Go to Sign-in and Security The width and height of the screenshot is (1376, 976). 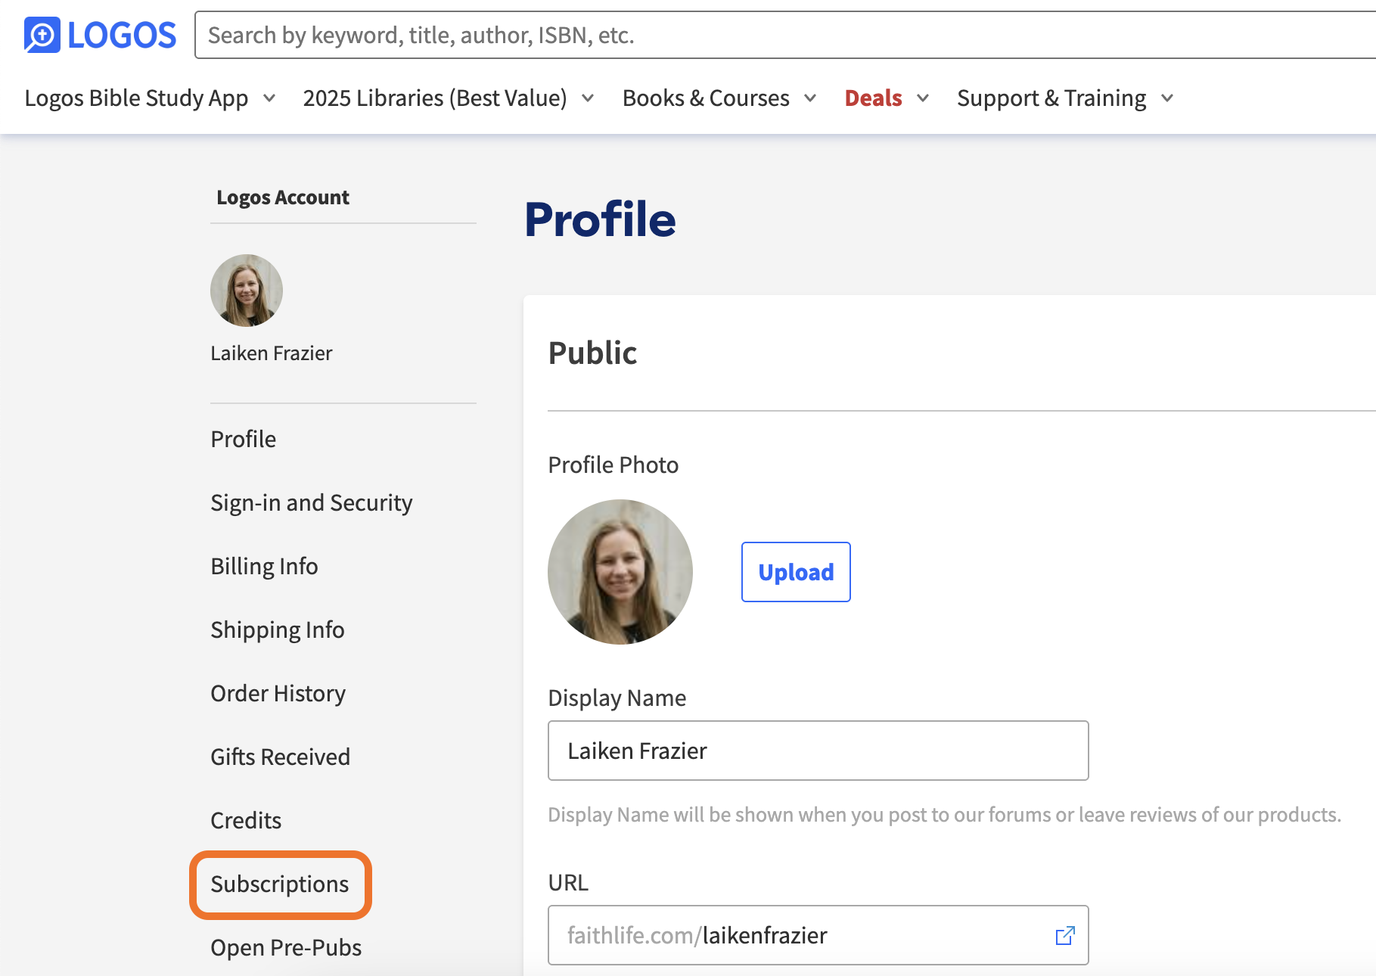312,502
